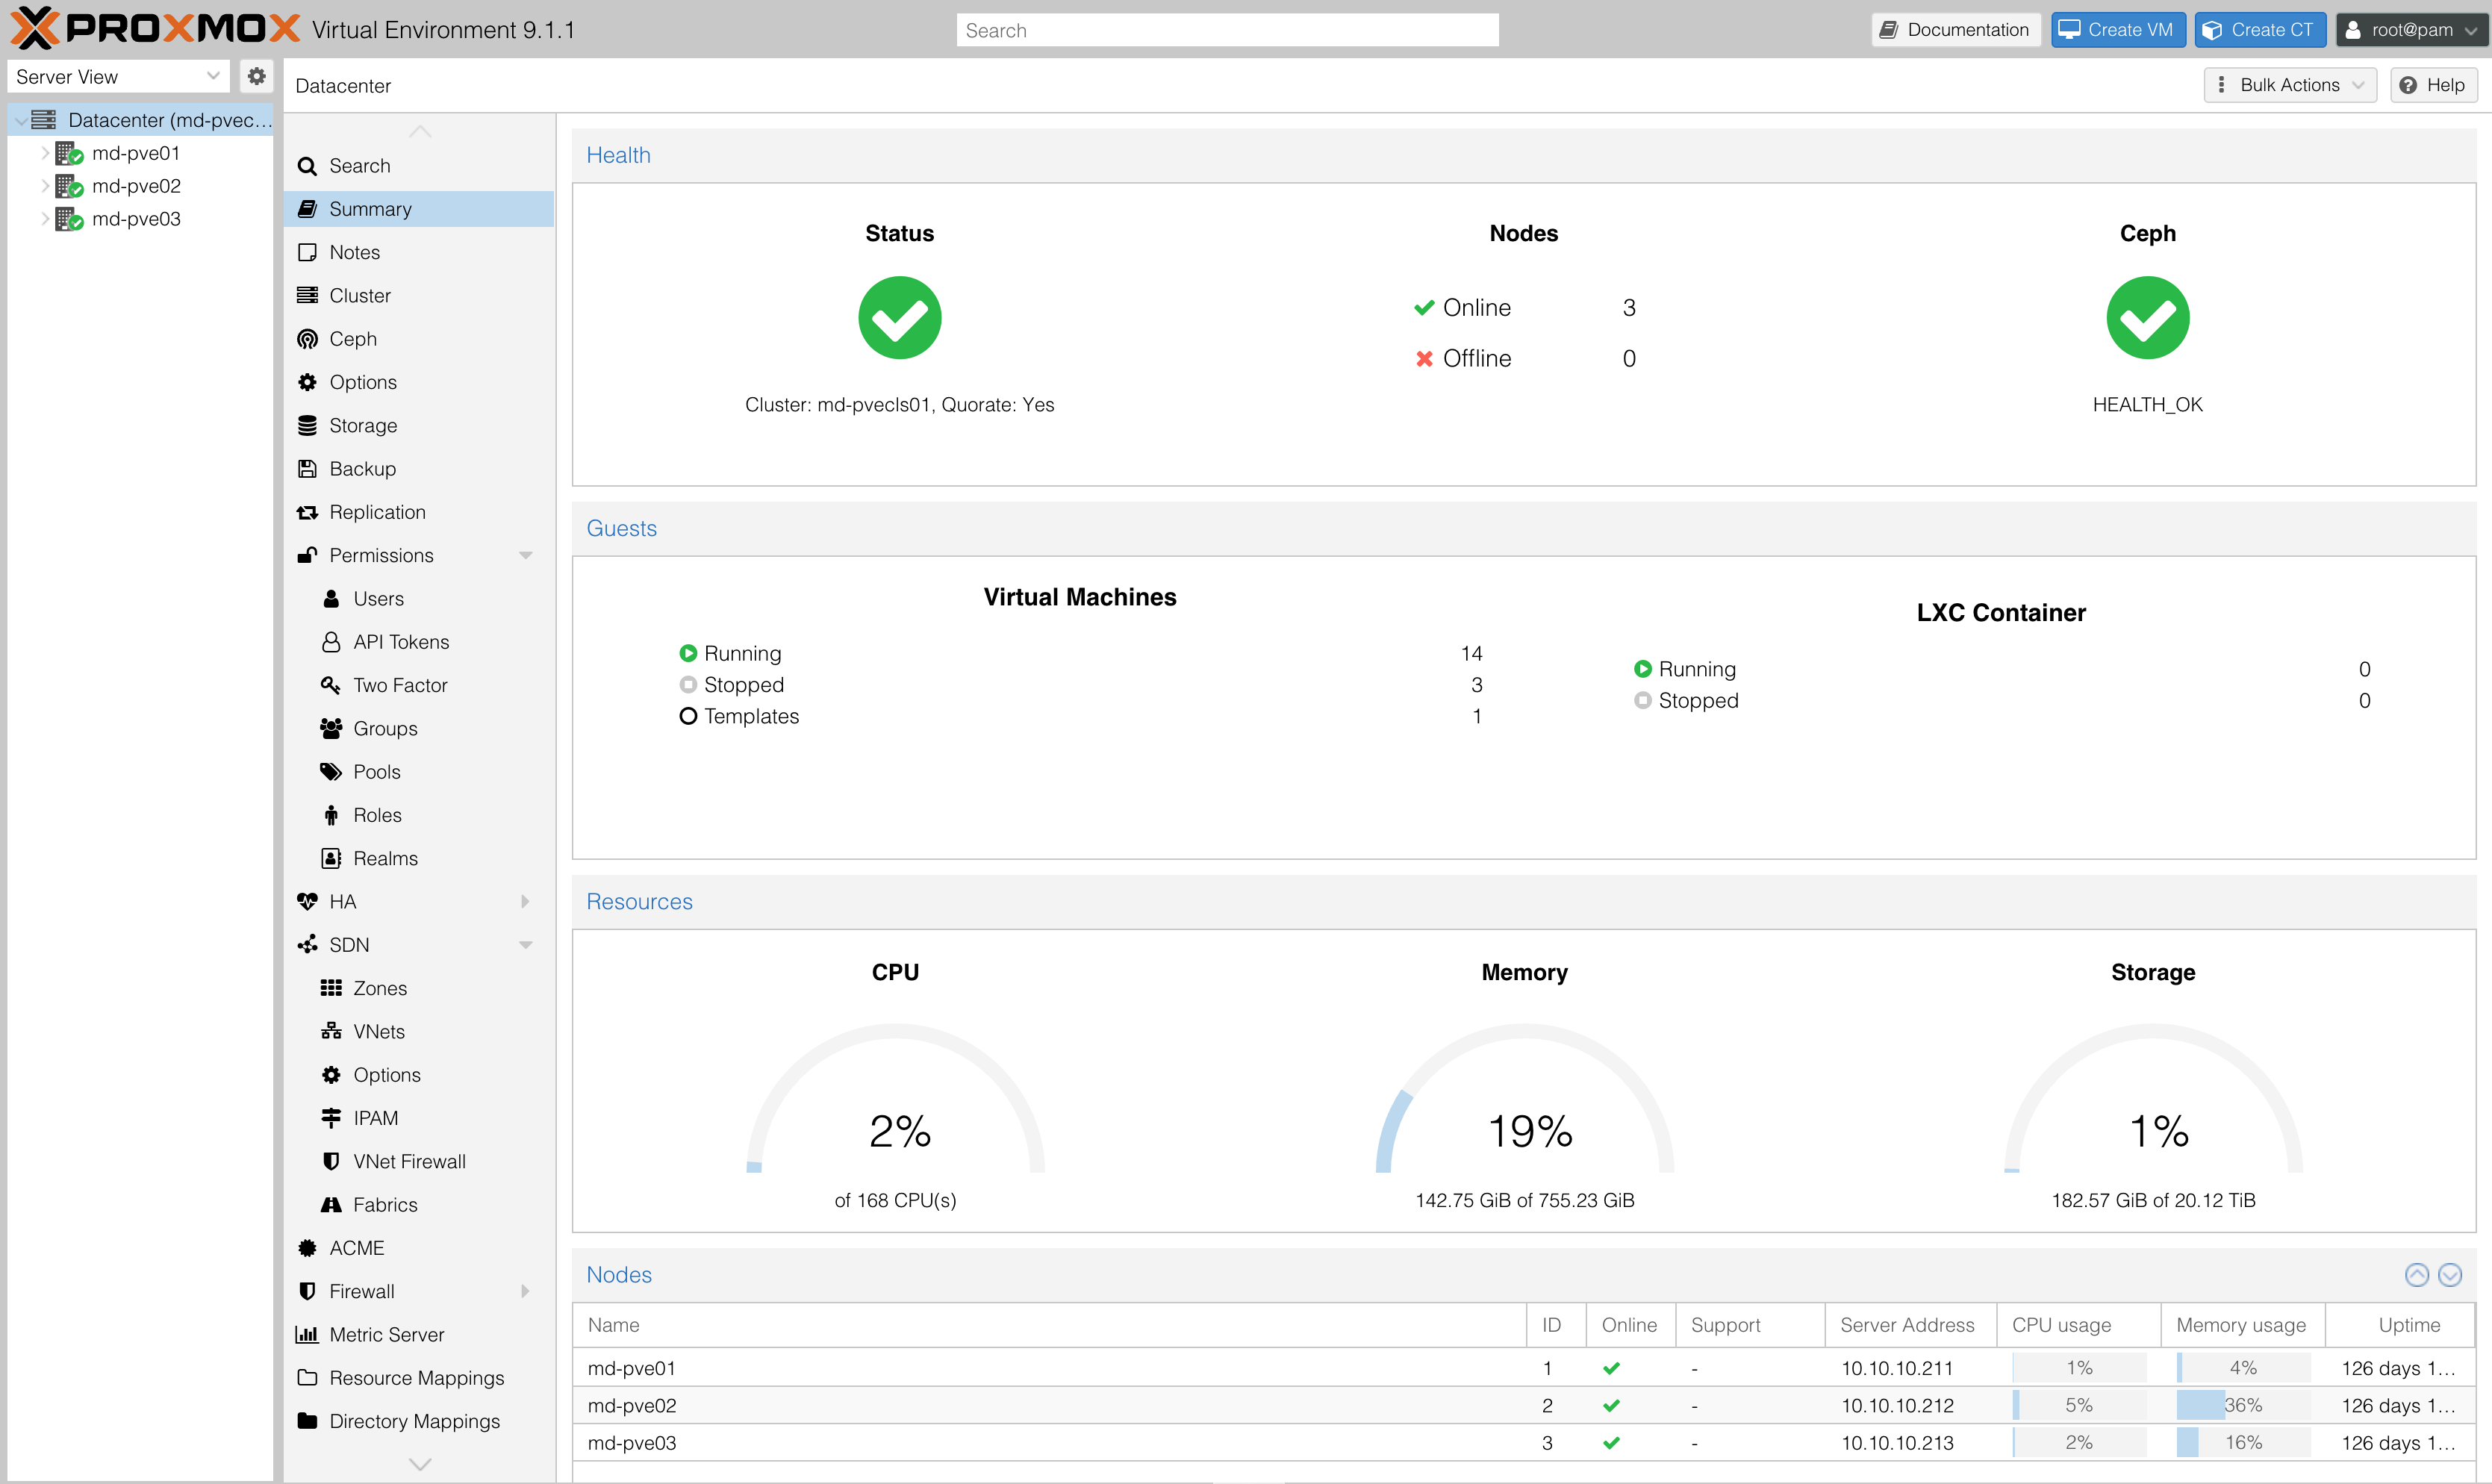Collapse the Nodes panel with the up chevron
Image resolution: width=2492 pixels, height=1484 pixels.
point(2417,1274)
